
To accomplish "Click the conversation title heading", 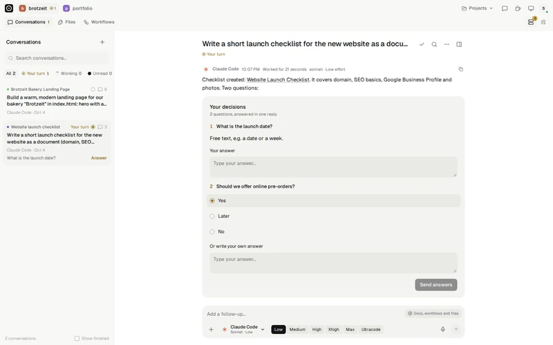I will tap(305, 44).
